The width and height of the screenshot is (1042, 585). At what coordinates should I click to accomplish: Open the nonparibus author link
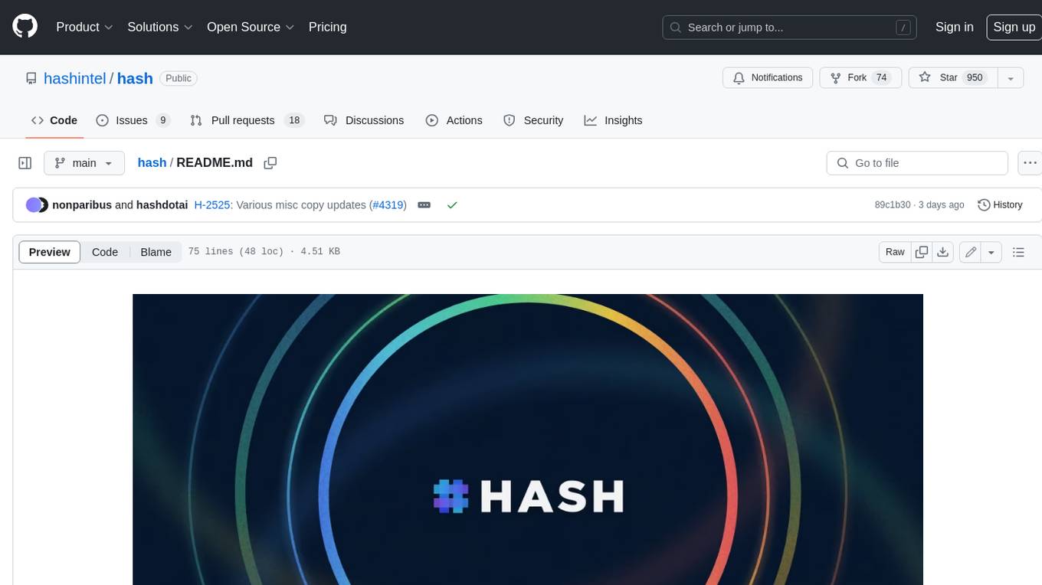pyautogui.click(x=82, y=205)
